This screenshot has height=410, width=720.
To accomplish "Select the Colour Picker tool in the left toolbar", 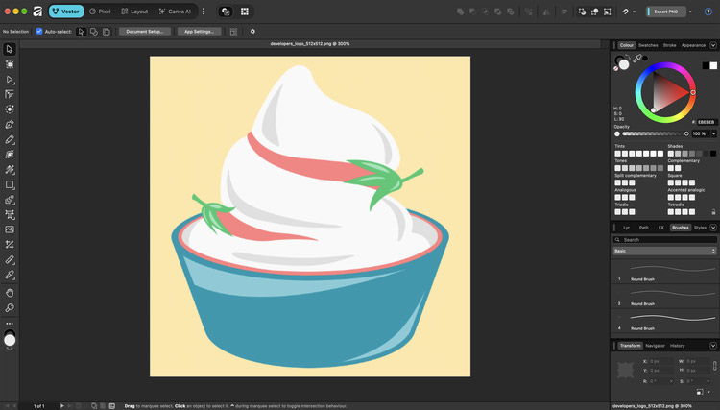I will click(x=10, y=275).
